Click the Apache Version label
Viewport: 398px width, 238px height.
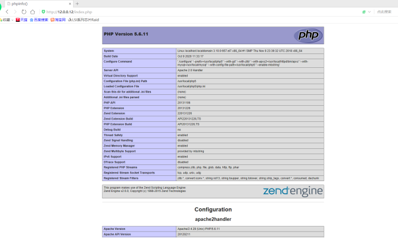(114, 229)
